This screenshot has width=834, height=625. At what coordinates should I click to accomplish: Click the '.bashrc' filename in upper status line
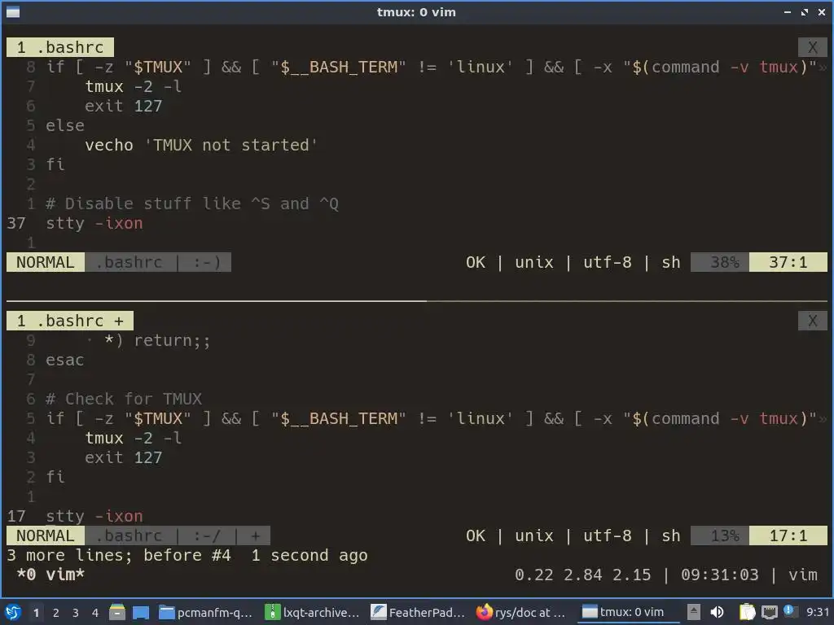click(129, 263)
